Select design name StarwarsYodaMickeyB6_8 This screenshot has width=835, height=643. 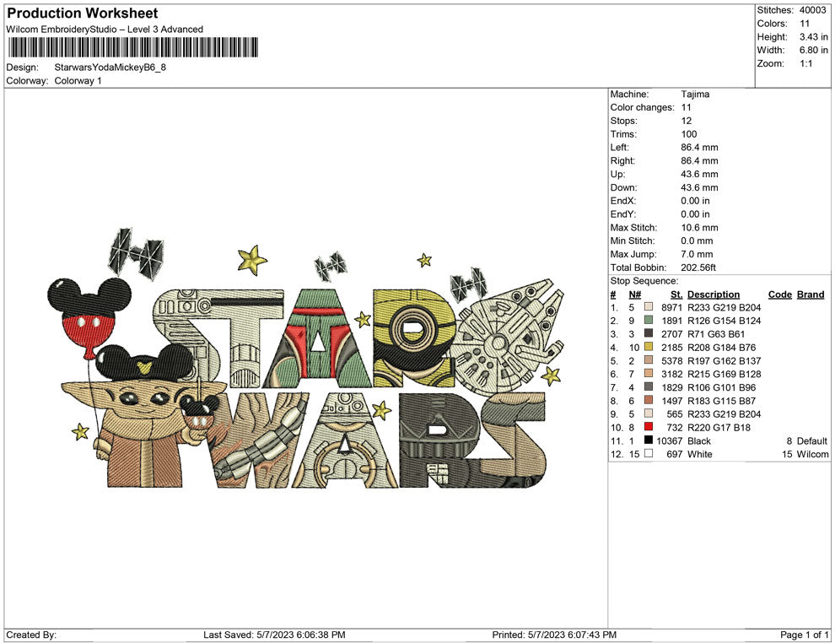(110, 68)
